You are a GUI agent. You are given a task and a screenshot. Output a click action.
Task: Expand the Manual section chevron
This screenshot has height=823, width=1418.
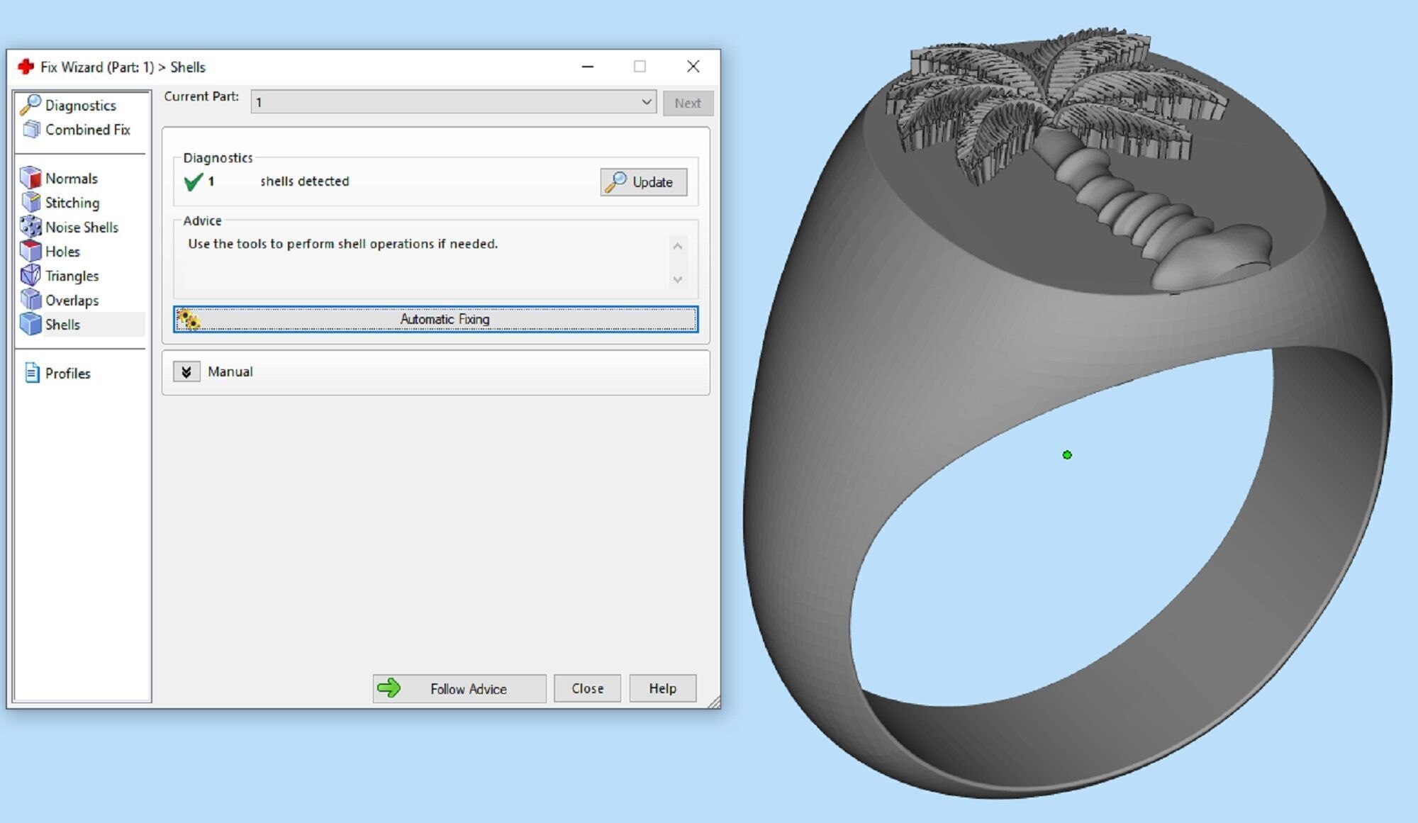186,371
